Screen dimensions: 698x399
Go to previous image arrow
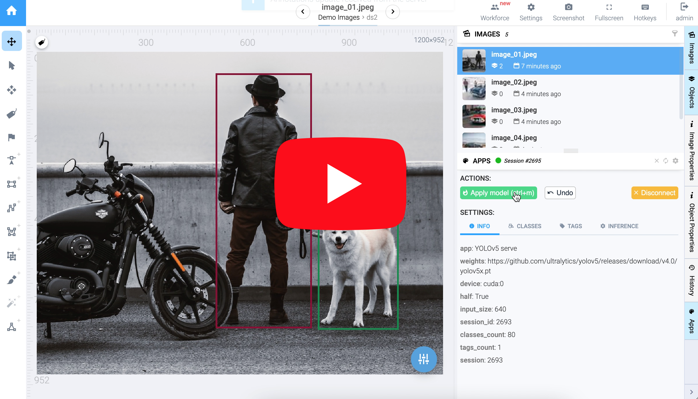[x=303, y=12]
